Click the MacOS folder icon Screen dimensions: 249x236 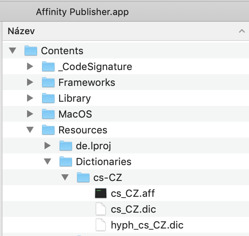click(x=48, y=114)
